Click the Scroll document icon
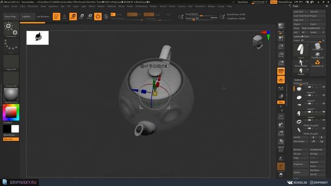This screenshot has height=186, width=331. pyautogui.click(x=281, y=38)
